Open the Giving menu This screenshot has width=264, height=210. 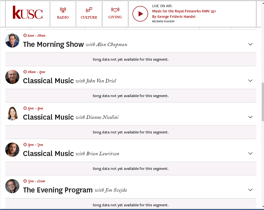click(x=115, y=13)
